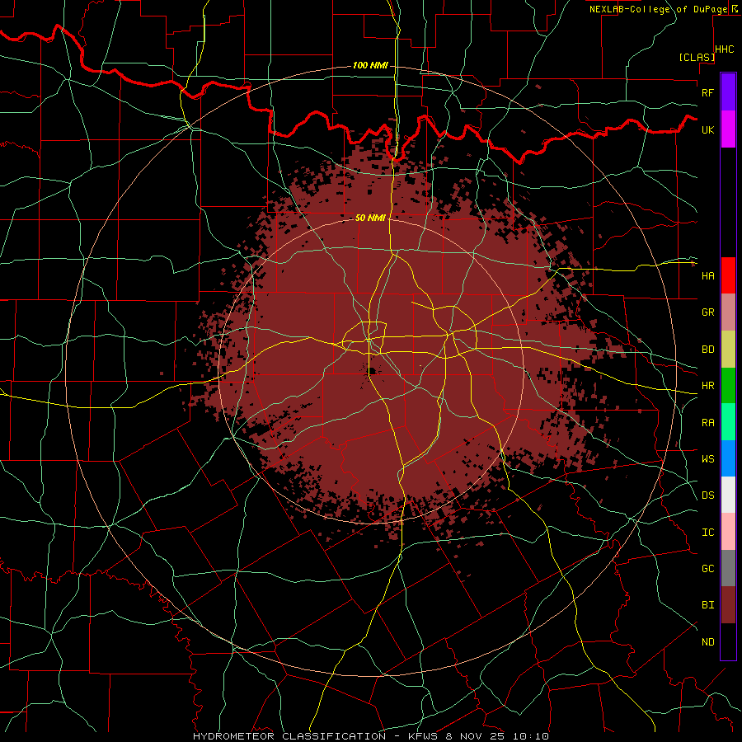742x742 pixels.
Task: Click the 10:10 timestamp
Action: 533,736
